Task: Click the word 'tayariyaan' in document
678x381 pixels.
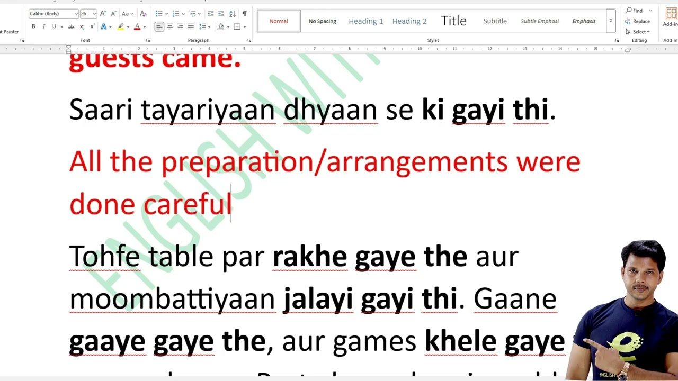Action: [x=208, y=111]
